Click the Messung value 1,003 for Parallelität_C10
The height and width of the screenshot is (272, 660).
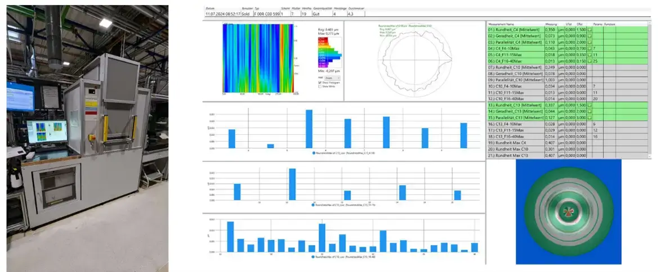[550, 80]
